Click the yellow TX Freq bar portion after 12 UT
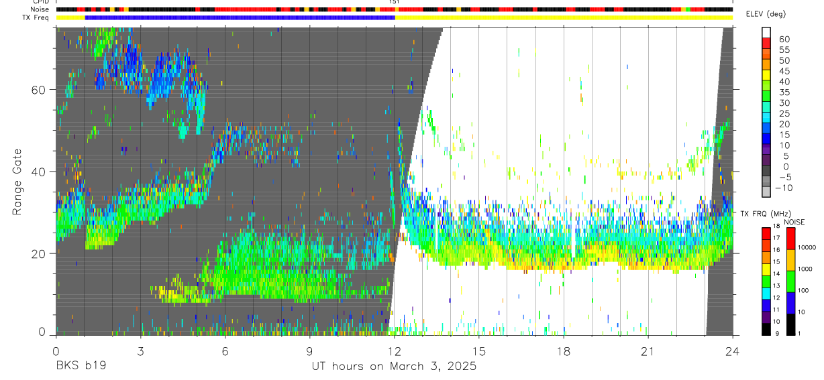 click(x=564, y=17)
